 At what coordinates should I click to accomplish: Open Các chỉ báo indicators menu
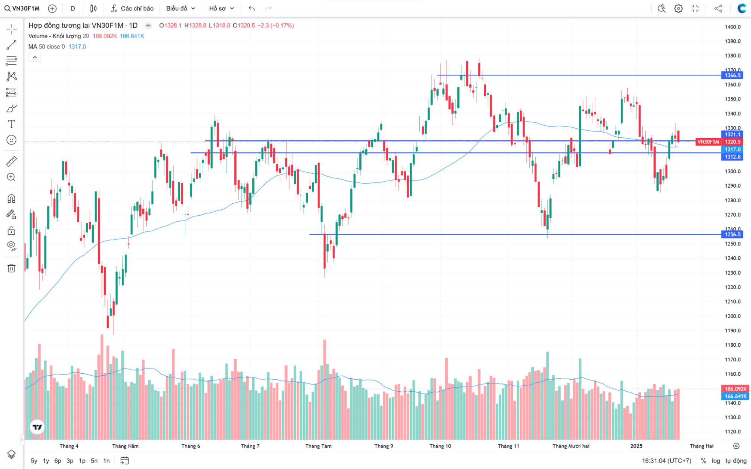coord(132,8)
